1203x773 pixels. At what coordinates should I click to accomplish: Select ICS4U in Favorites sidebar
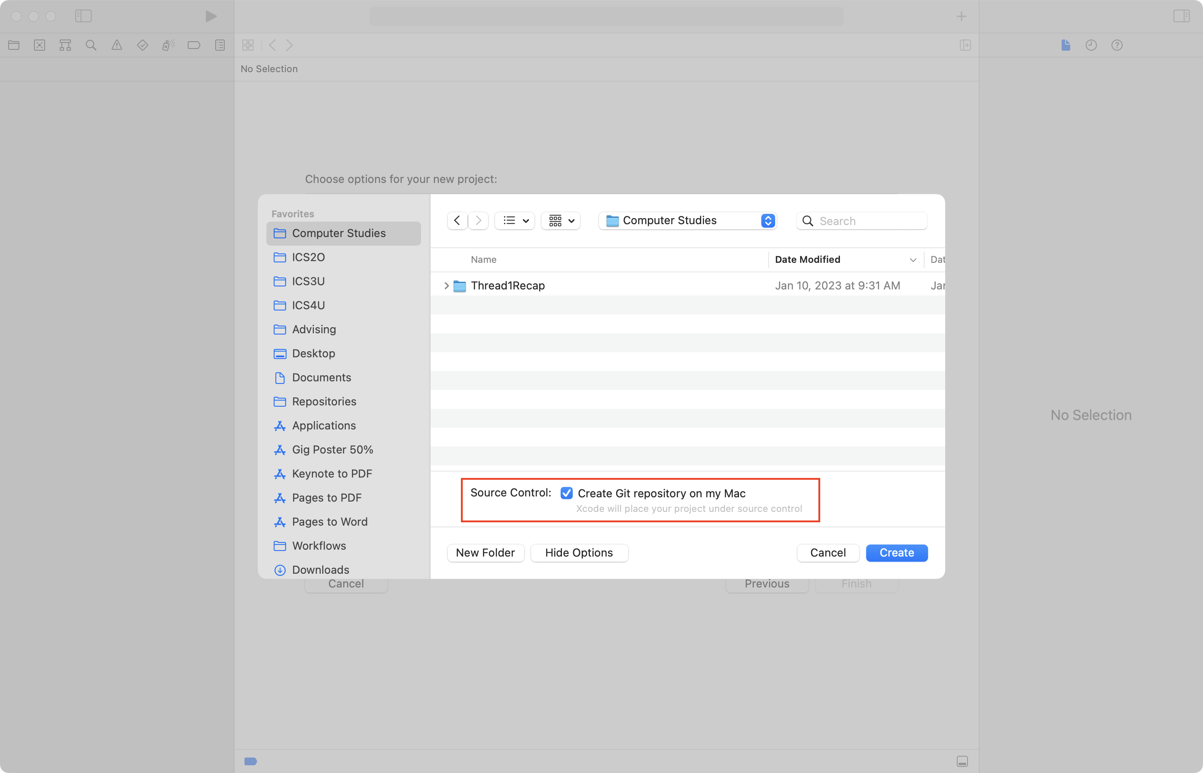coord(308,305)
